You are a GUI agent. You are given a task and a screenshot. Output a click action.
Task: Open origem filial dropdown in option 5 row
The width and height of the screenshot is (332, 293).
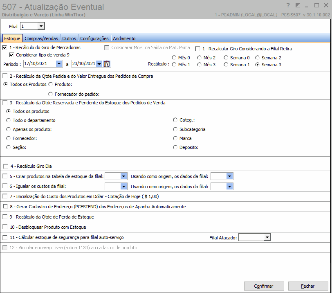pos(229,176)
